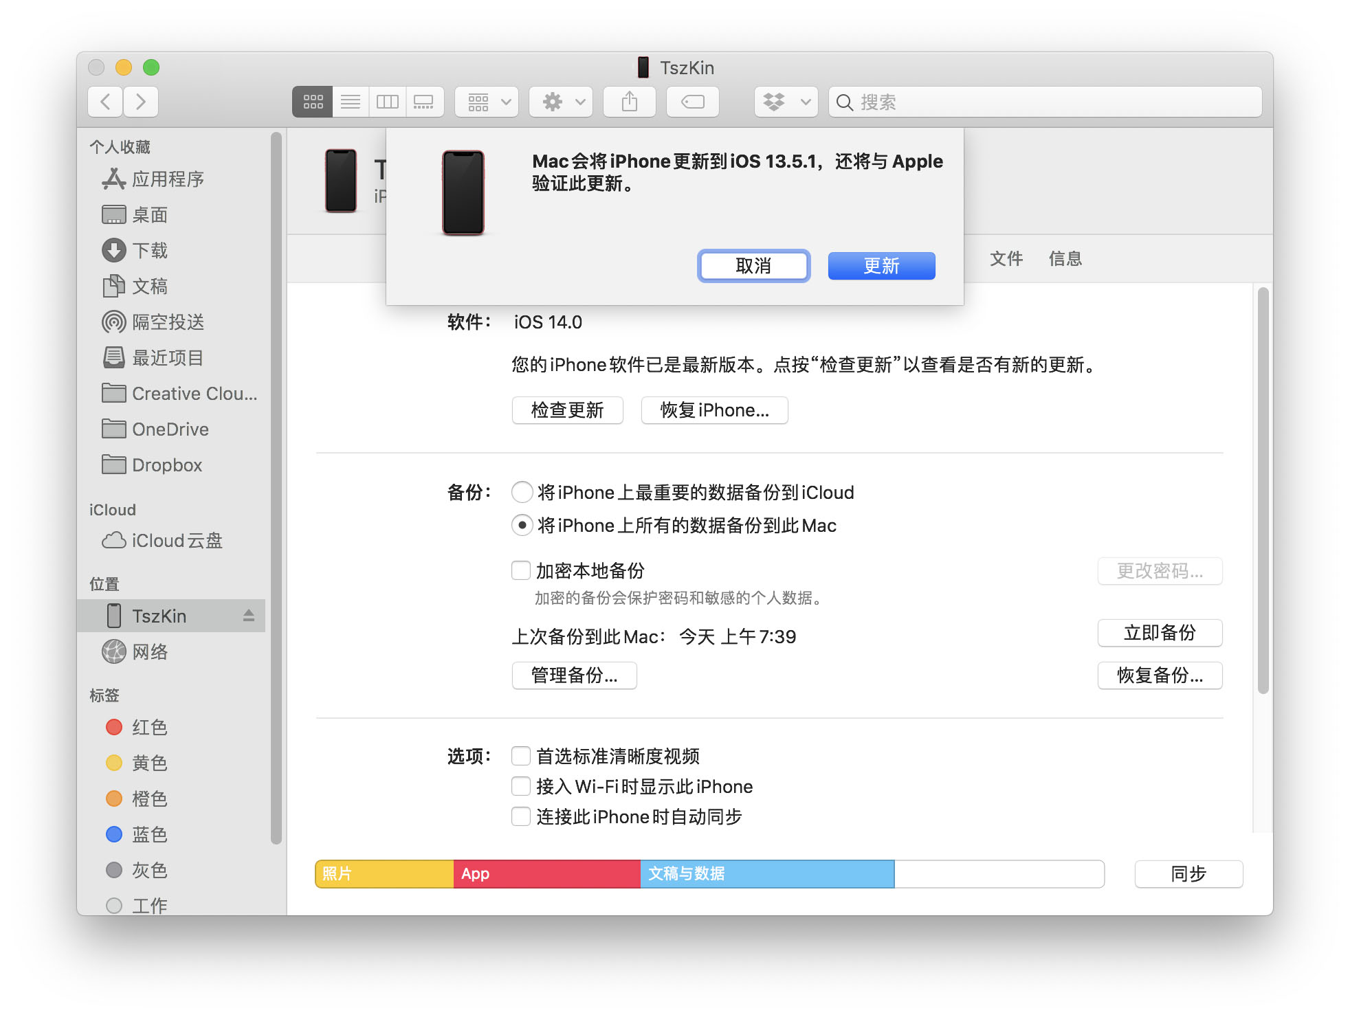Select backup to iCloud radio button

pos(520,493)
